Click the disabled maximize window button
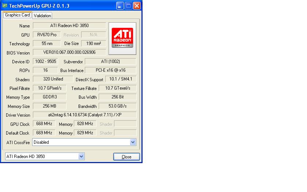 (128, 6)
